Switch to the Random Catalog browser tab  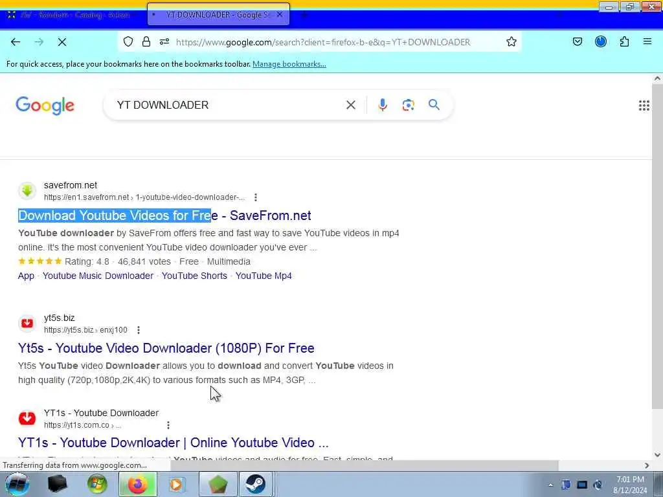coord(74,15)
